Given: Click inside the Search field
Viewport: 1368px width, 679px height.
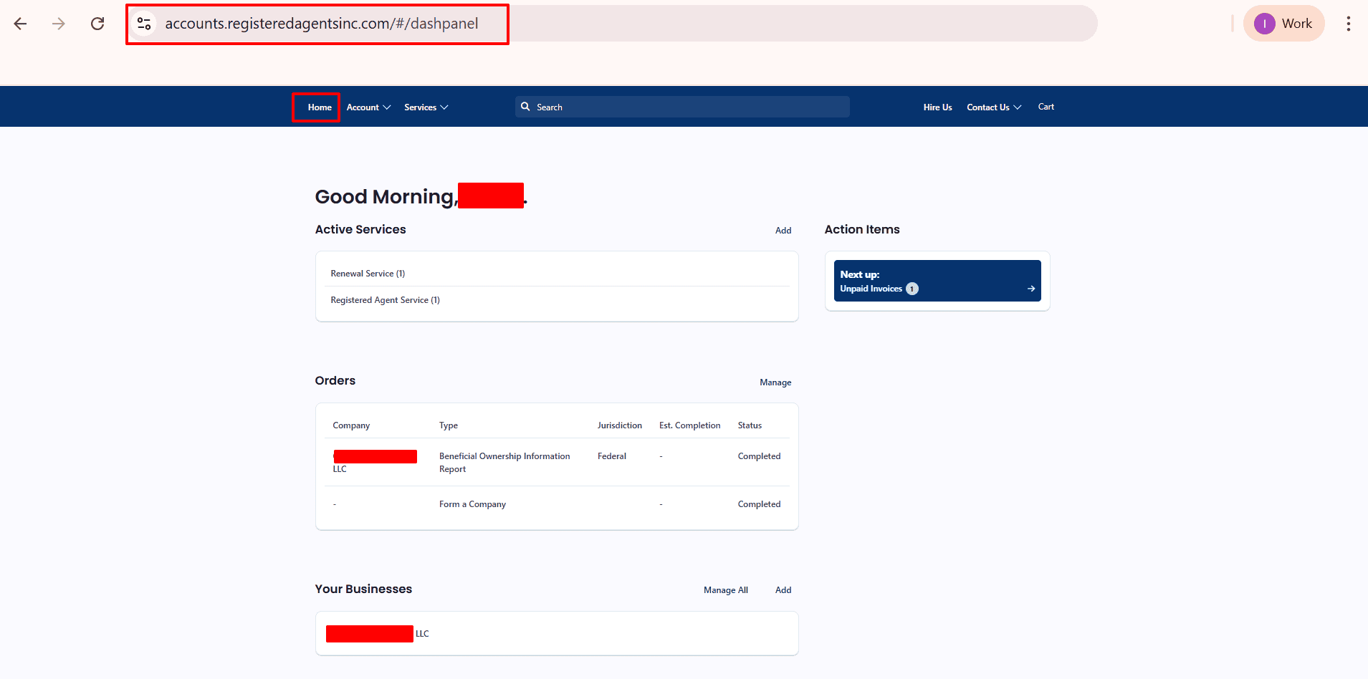Looking at the screenshot, I should coord(681,106).
